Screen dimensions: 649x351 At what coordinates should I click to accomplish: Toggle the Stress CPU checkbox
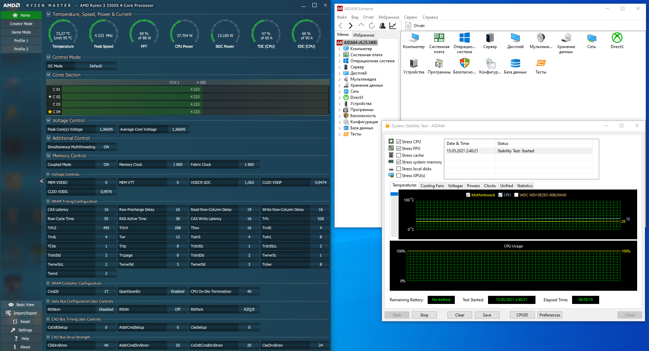tap(399, 142)
